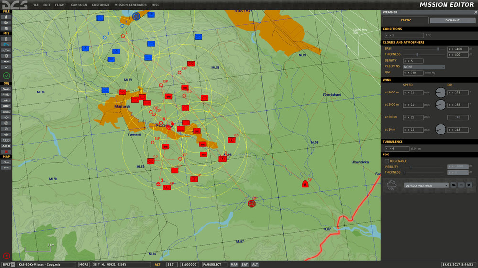The width and height of the screenshot is (478, 268).
Task: Select the ground vehicle tank tool
Action: [x=6, y=106]
